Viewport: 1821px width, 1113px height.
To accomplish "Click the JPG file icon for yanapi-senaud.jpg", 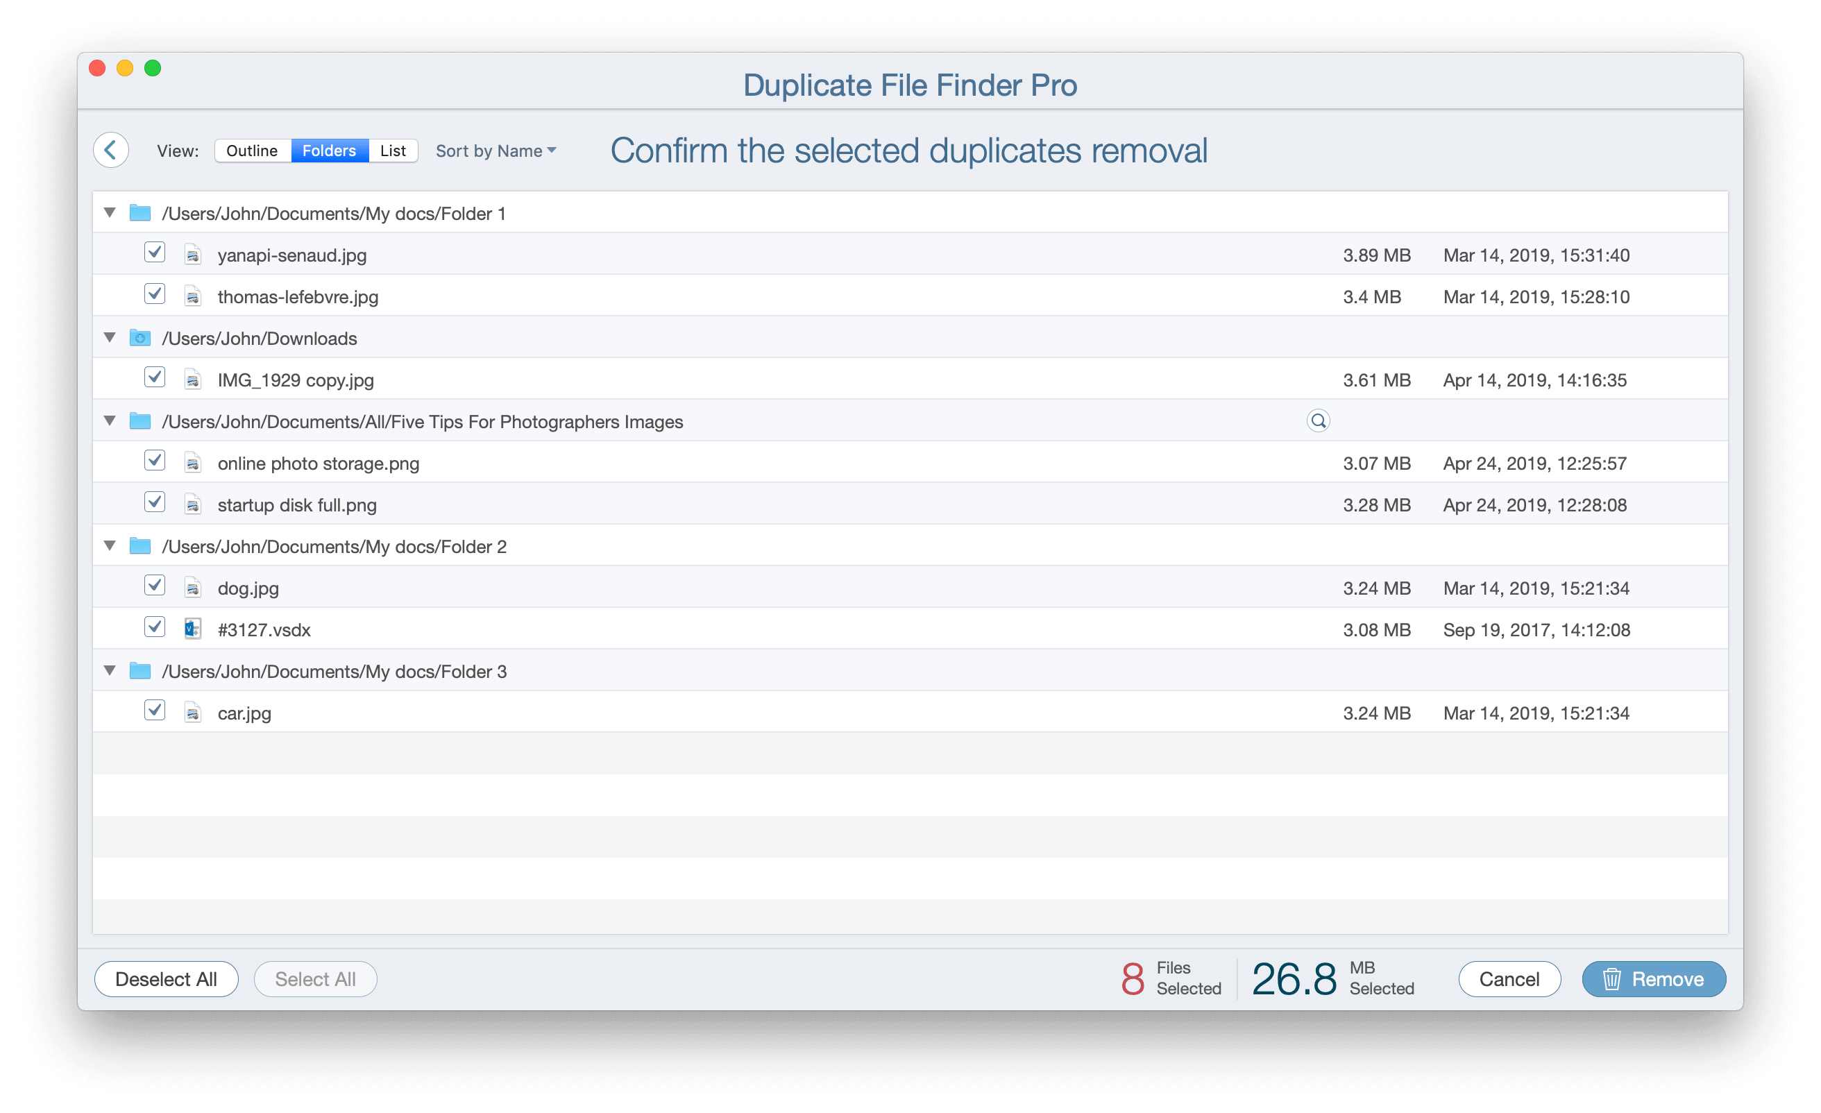I will 192,253.
